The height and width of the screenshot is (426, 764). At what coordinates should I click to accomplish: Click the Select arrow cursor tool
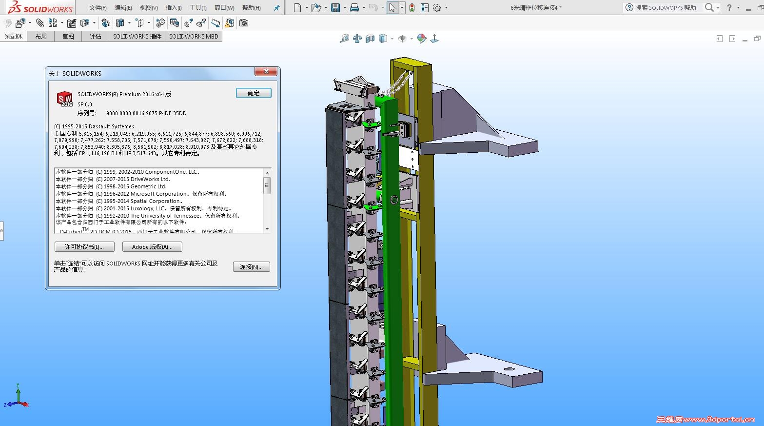click(x=392, y=8)
